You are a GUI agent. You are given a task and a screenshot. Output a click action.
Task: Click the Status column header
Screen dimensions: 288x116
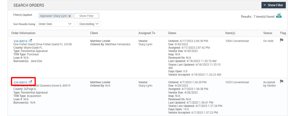click(x=268, y=33)
